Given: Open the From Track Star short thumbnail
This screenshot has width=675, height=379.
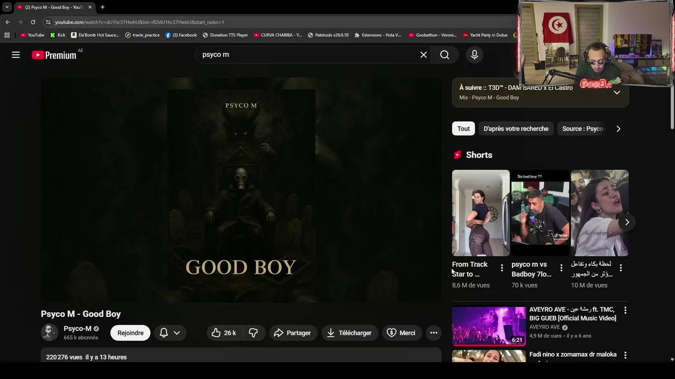Looking at the screenshot, I should [x=480, y=213].
